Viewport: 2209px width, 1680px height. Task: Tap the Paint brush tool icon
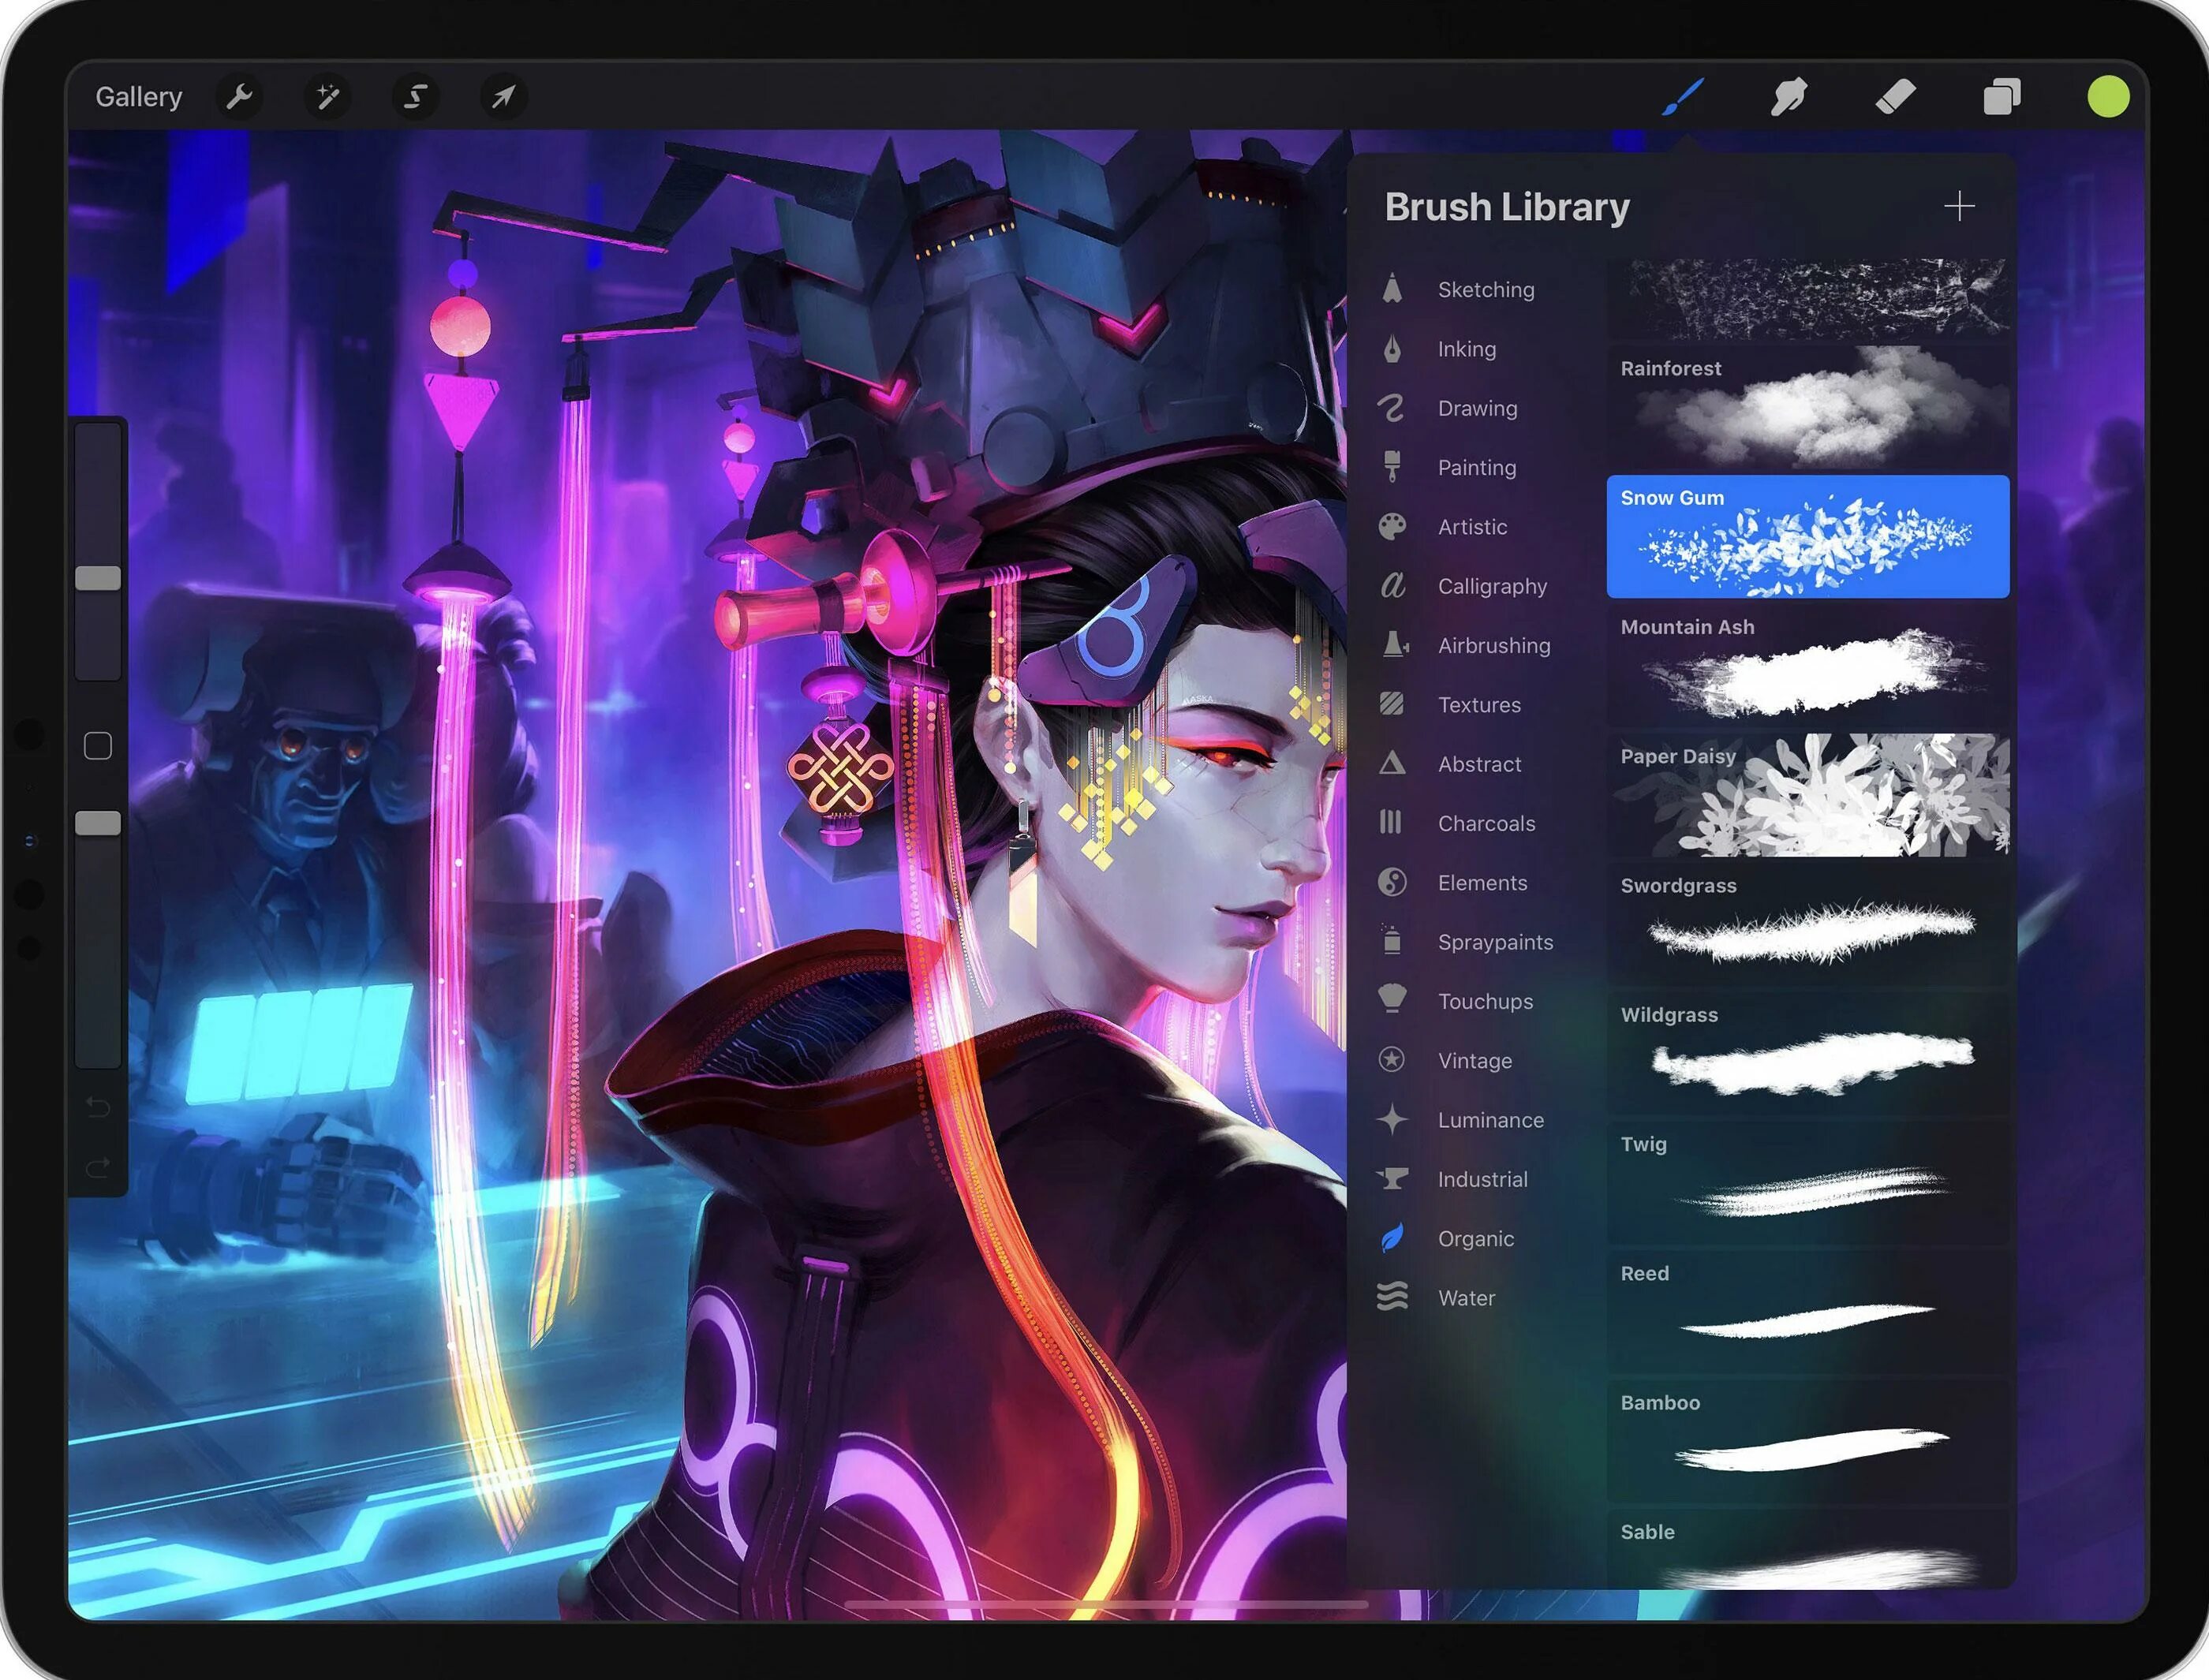coord(1682,97)
